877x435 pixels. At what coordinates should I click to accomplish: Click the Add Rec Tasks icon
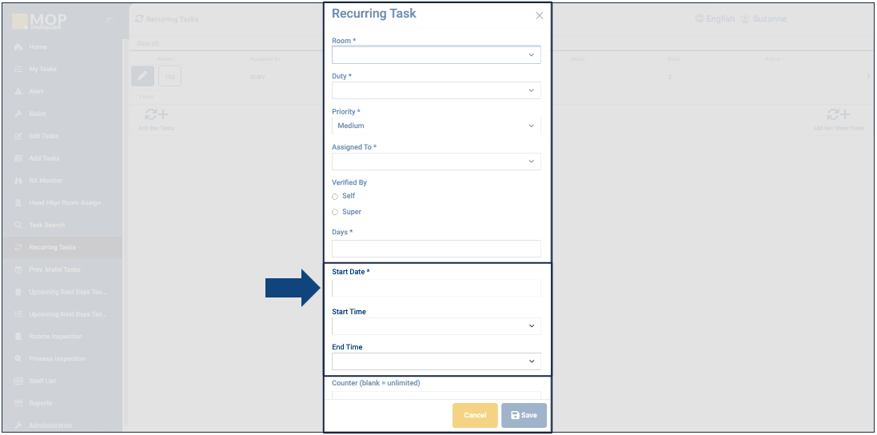(x=156, y=116)
